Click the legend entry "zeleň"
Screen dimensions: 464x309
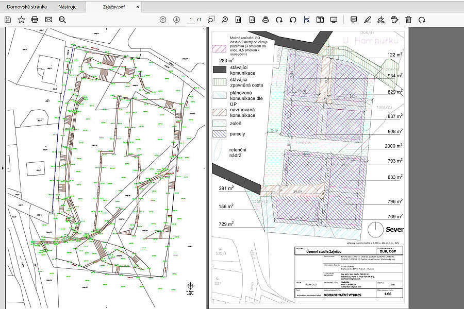pyautogui.click(x=236, y=123)
